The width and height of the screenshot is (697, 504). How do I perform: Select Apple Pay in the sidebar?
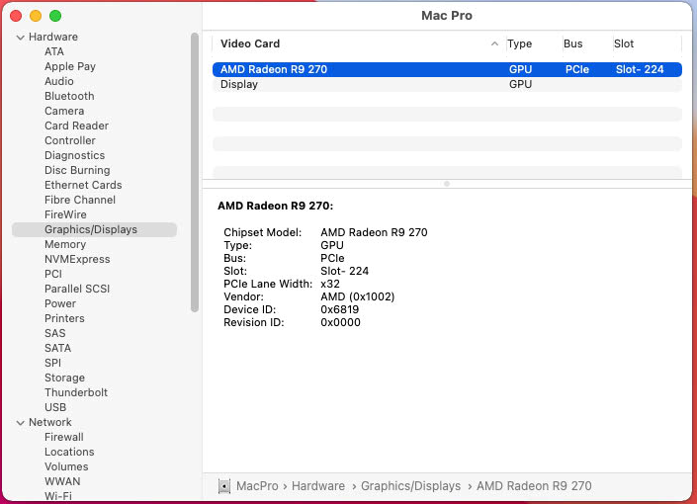pos(70,66)
